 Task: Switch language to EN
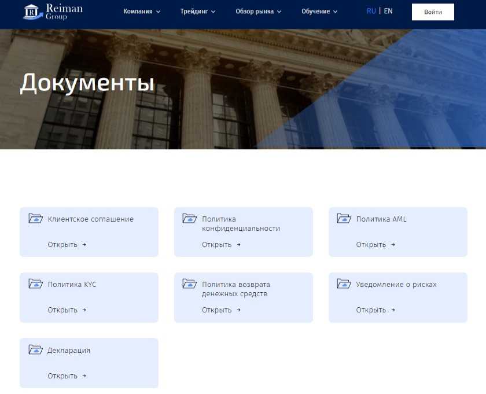(x=388, y=11)
